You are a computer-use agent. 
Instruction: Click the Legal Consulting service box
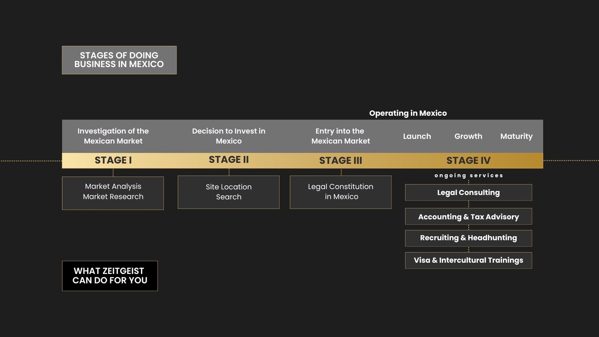click(468, 192)
